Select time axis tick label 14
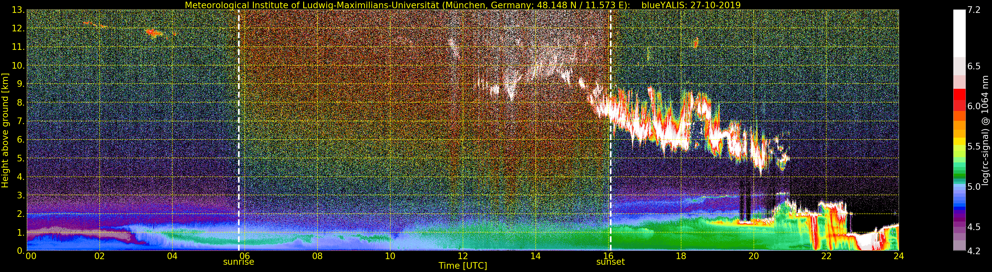Image resolution: width=992 pixels, height=272 pixels. tap(536, 256)
